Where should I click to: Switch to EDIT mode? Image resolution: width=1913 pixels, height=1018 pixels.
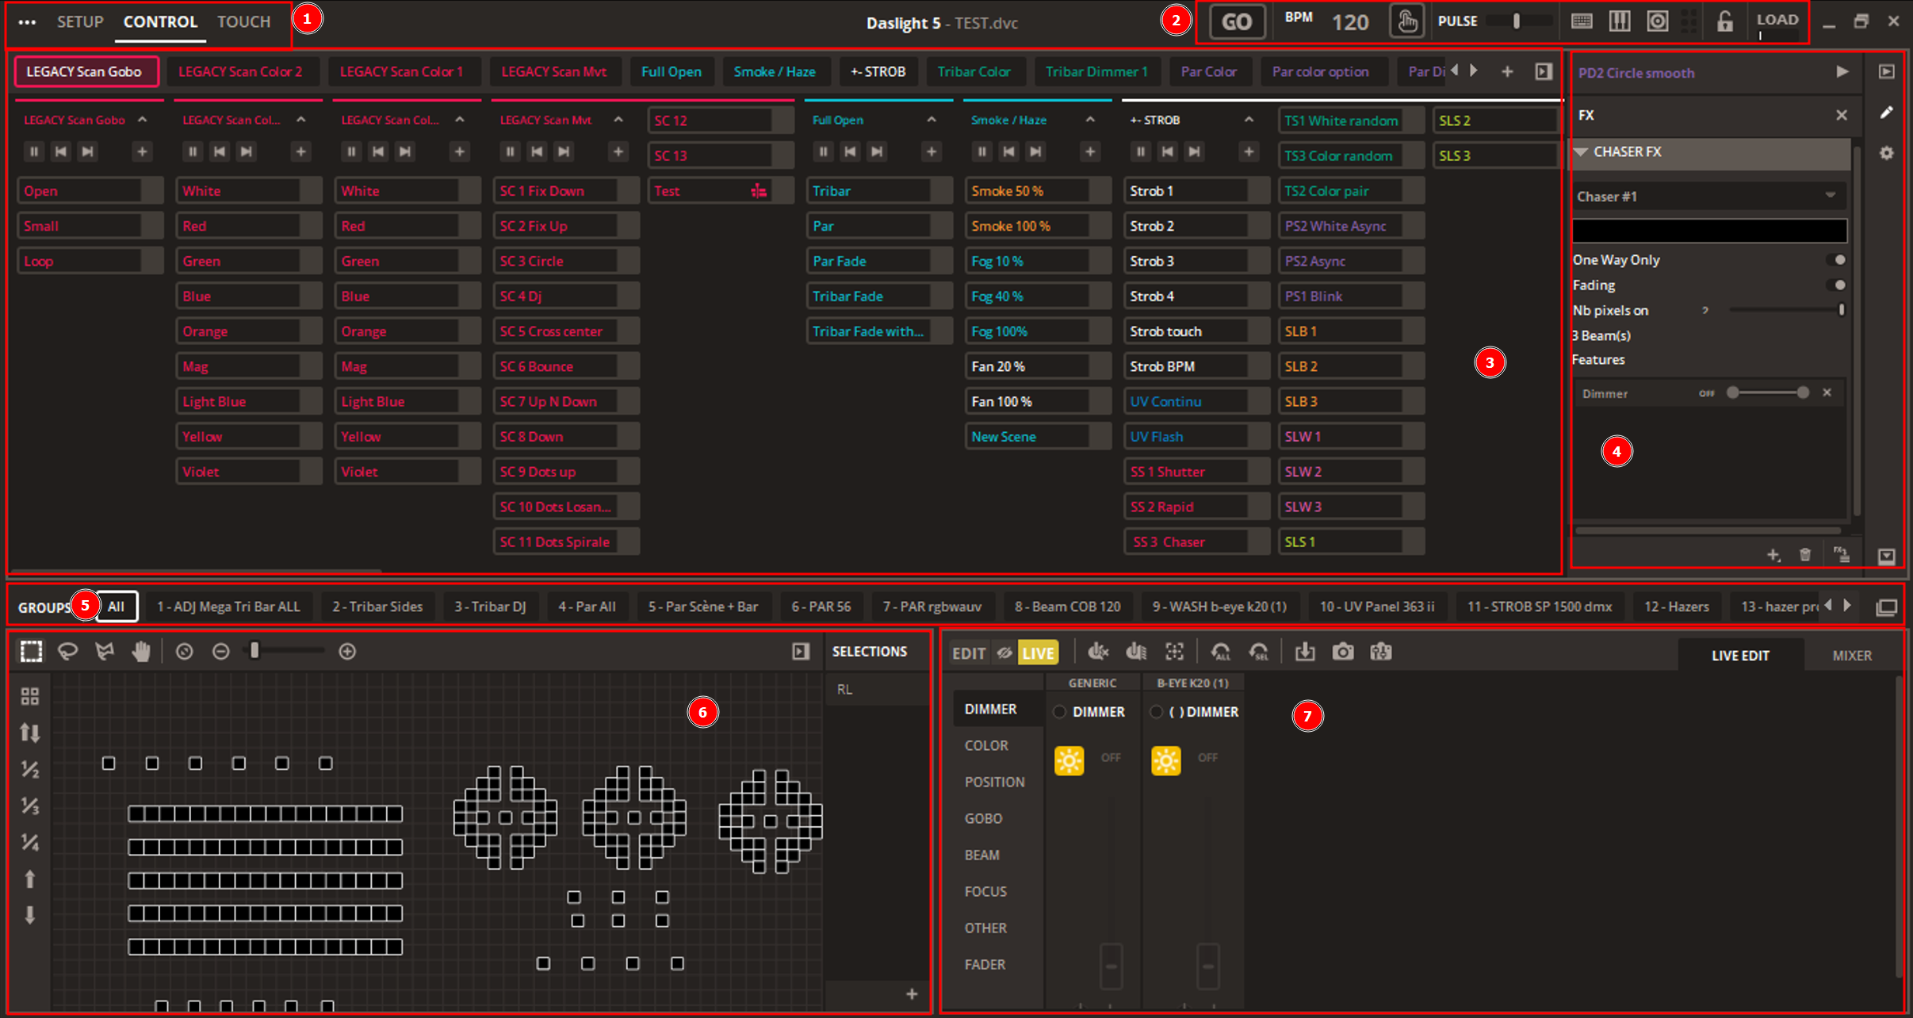point(969,653)
